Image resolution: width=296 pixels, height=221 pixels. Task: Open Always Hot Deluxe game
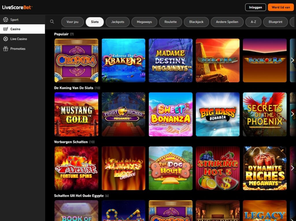click(123, 168)
